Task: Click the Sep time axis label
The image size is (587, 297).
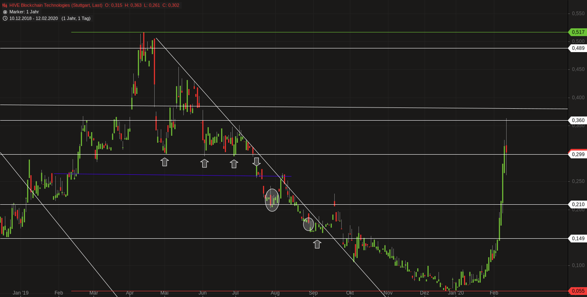Action: click(x=313, y=293)
